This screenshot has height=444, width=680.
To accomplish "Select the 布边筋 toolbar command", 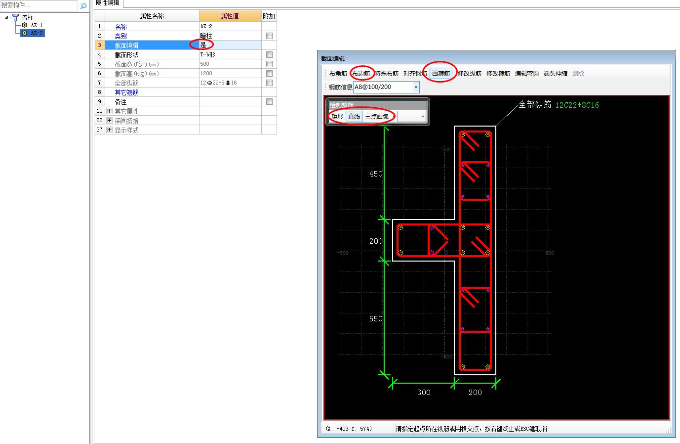I will (361, 74).
